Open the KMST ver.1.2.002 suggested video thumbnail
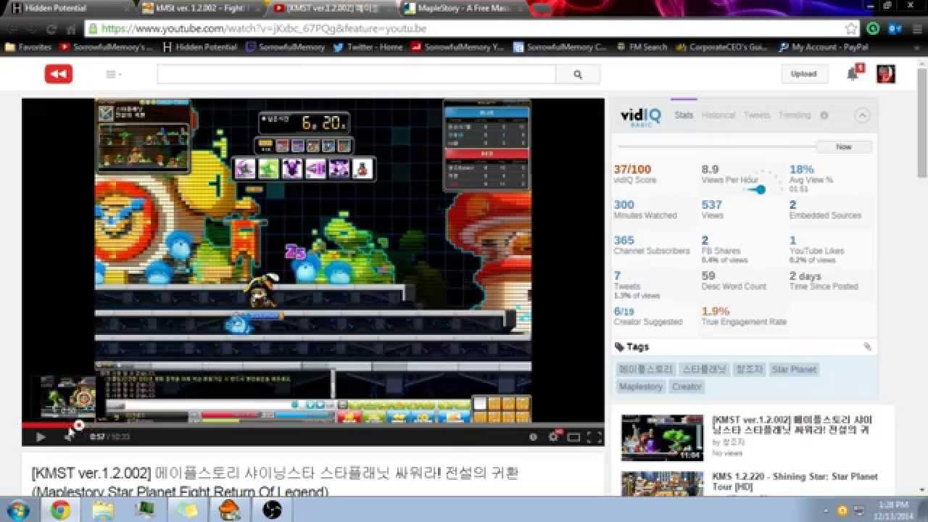 pos(662,438)
